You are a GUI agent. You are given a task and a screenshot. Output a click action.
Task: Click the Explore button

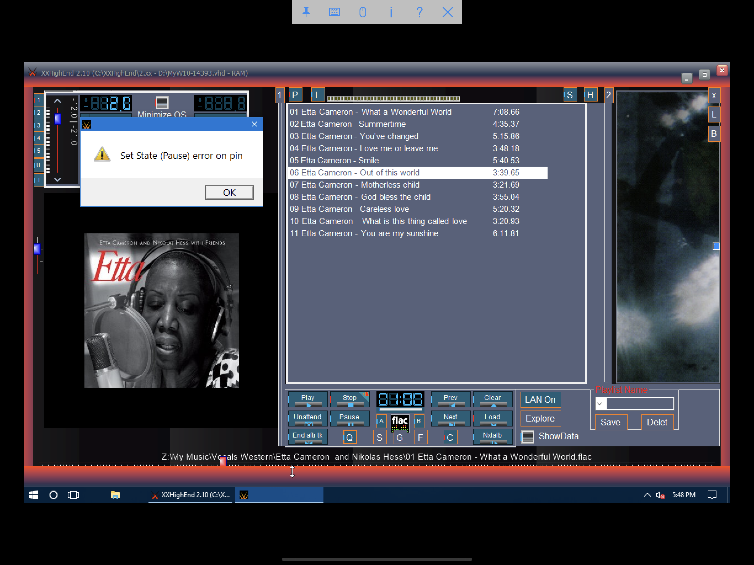click(x=540, y=419)
